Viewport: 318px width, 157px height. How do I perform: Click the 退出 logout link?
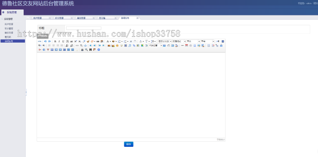point(316,3)
